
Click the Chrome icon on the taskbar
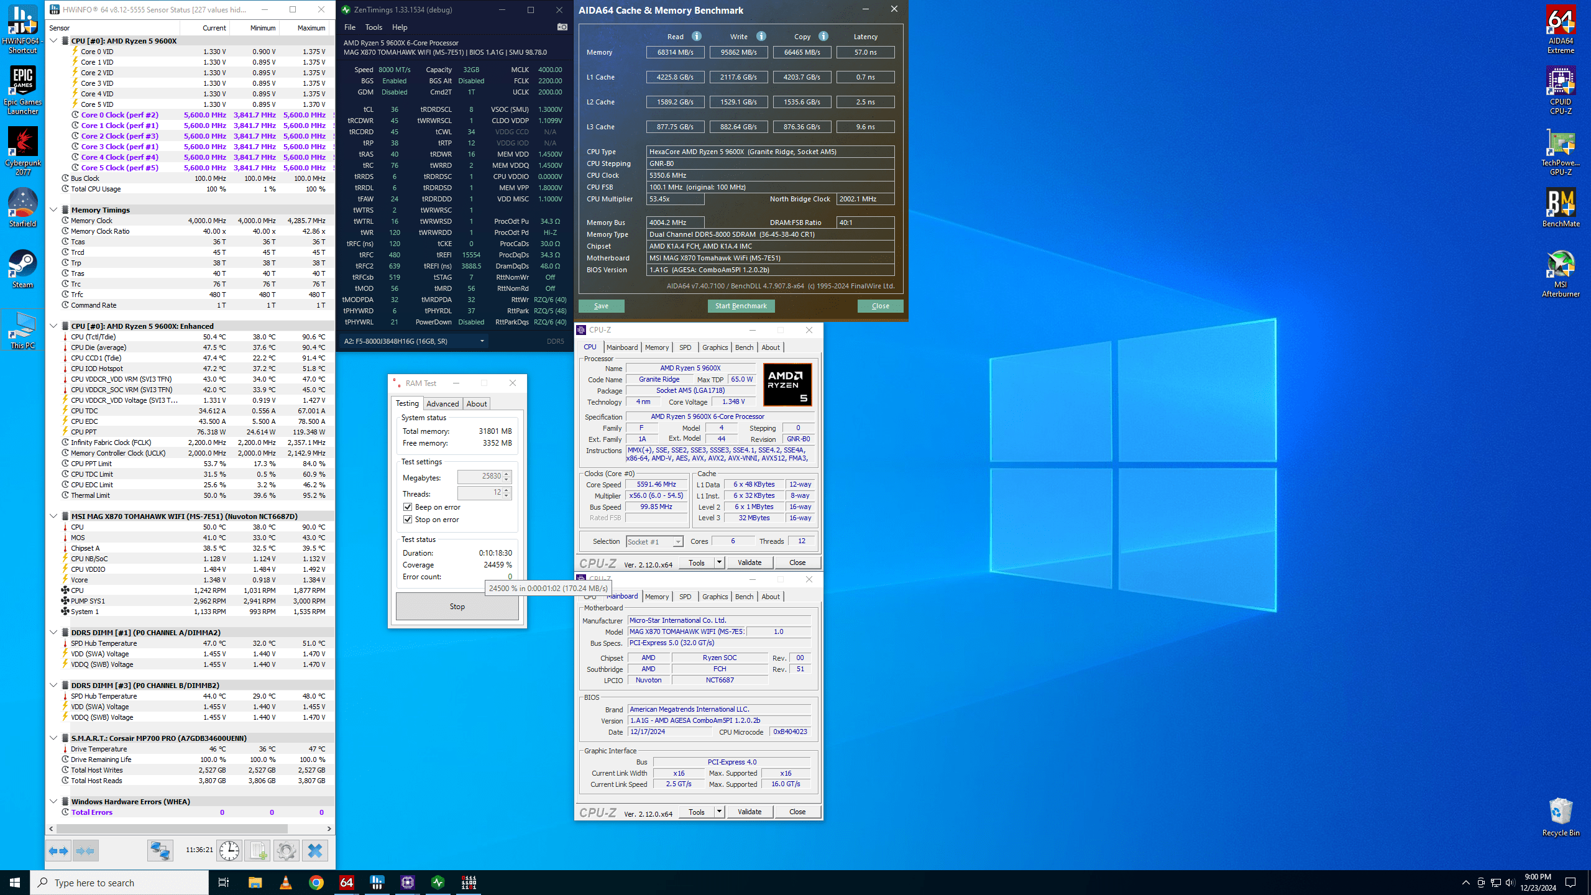pos(316,883)
